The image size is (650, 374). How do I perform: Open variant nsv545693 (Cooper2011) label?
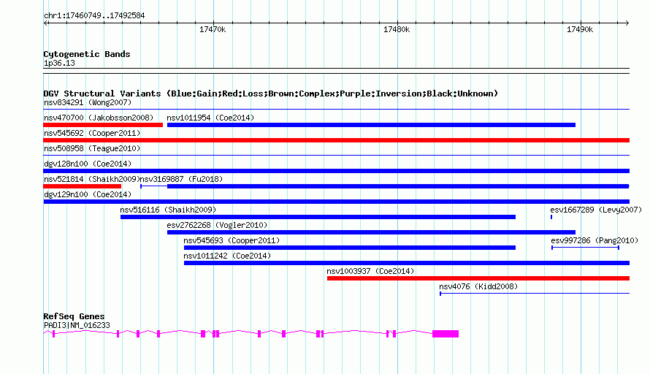[x=232, y=240]
